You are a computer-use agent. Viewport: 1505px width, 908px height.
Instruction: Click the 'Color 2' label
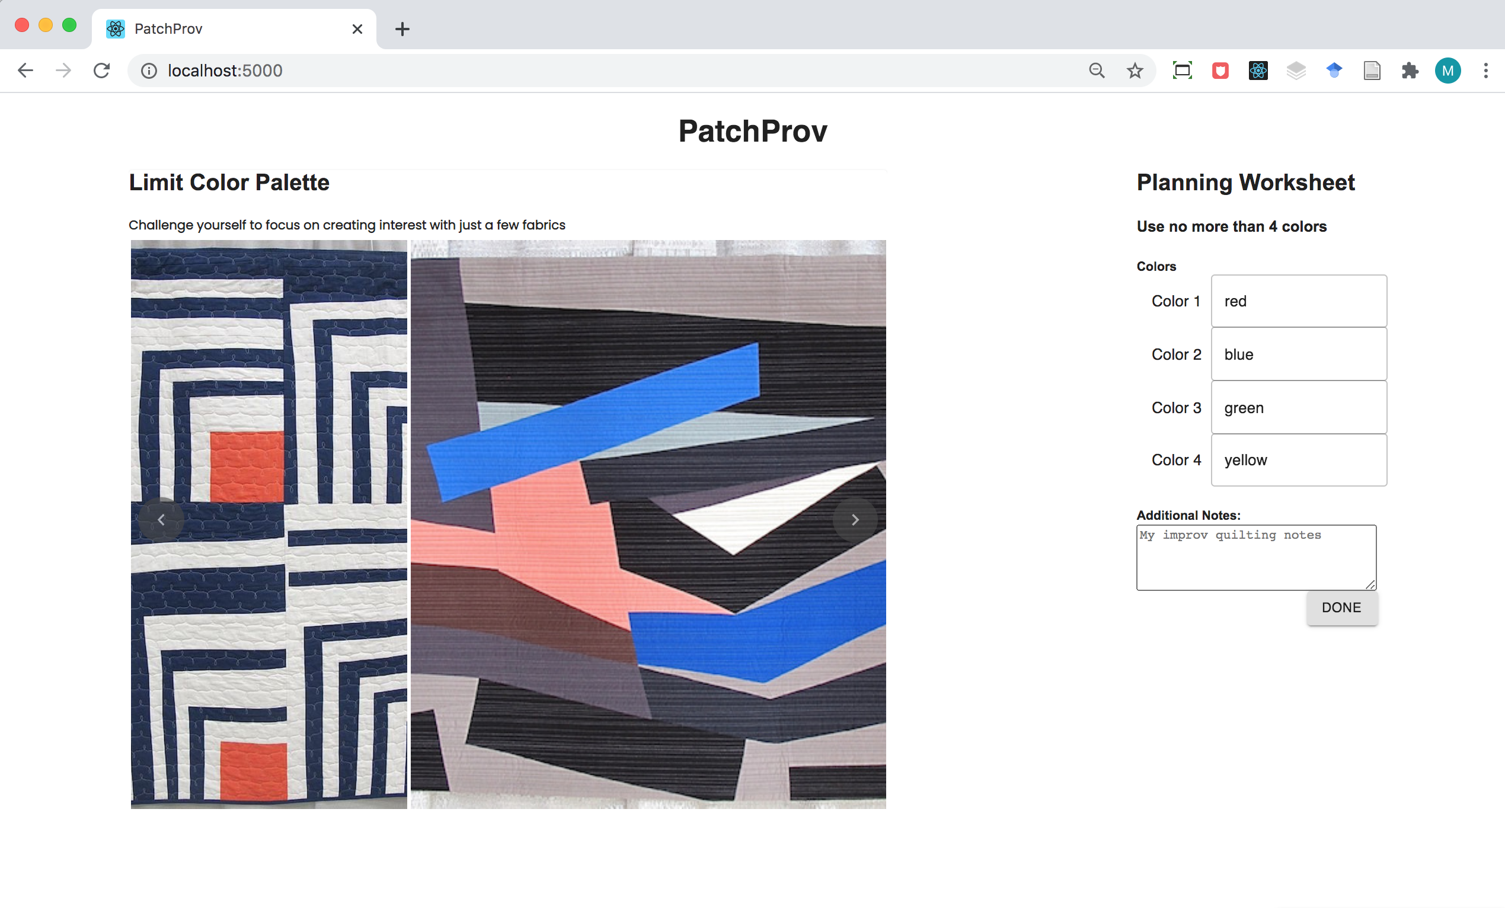[x=1176, y=354]
